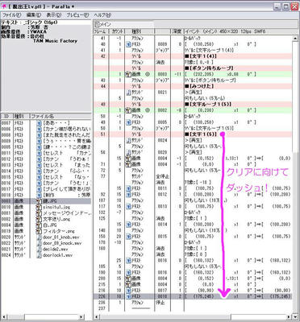Select label row ■[ボタン待ちループ]
The height and width of the screenshot is (322, 300).
pyautogui.click(x=193, y=68)
